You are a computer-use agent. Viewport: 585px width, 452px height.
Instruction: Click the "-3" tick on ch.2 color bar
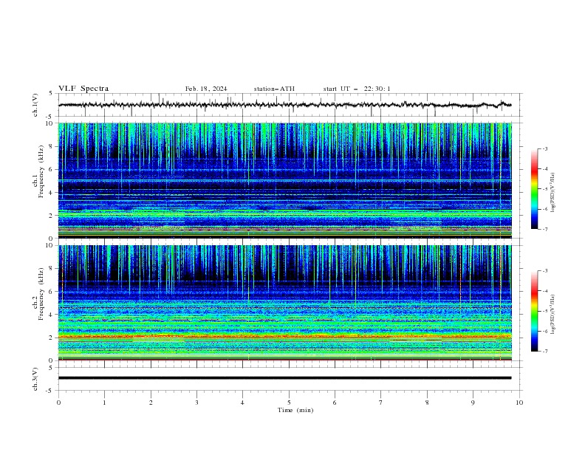click(x=545, y=271)
